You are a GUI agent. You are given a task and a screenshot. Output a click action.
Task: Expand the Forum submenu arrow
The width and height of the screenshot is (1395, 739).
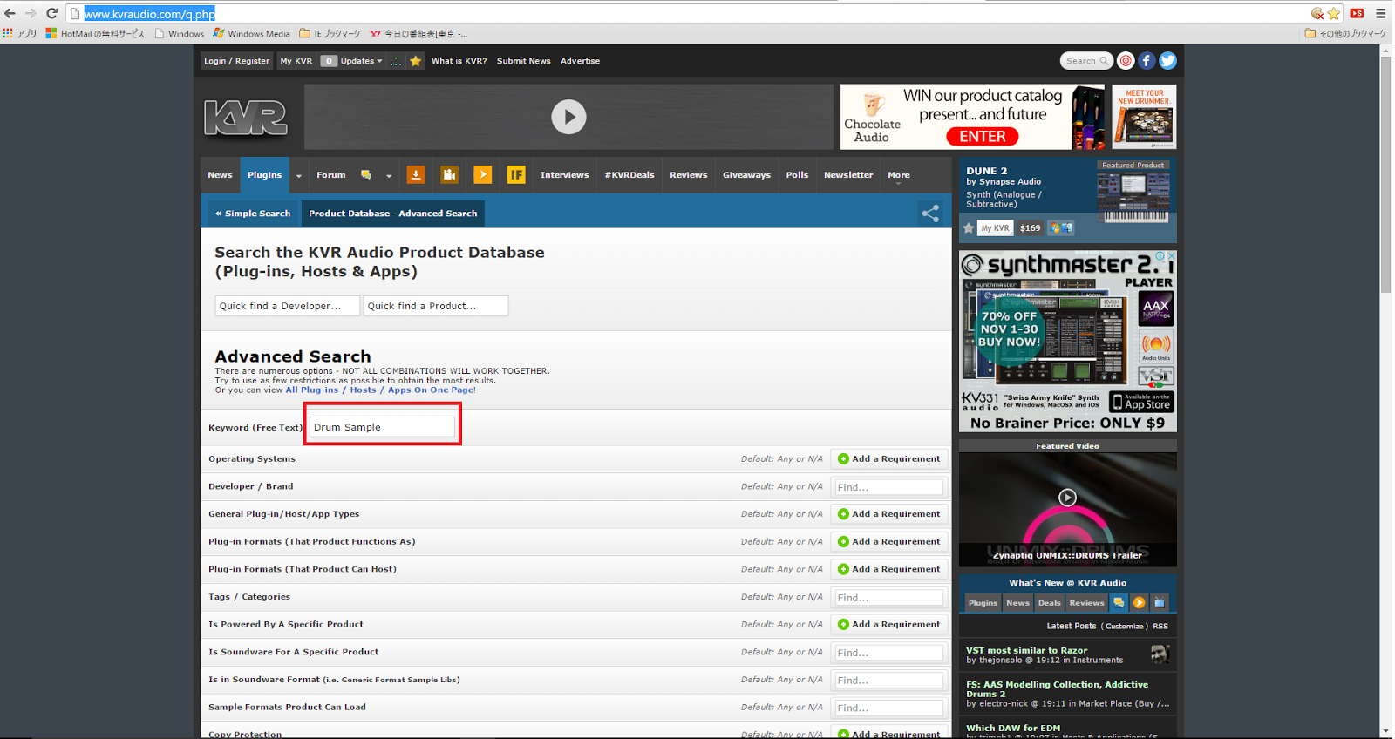coord(389,175)
